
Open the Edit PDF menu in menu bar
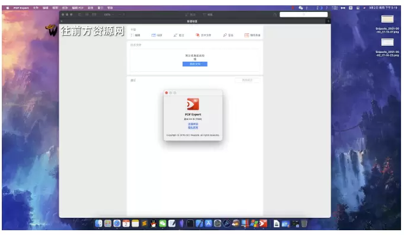(78, 8)
